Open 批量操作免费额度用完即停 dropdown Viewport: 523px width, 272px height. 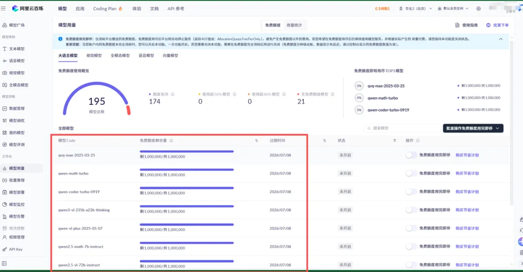coord(473,128)
